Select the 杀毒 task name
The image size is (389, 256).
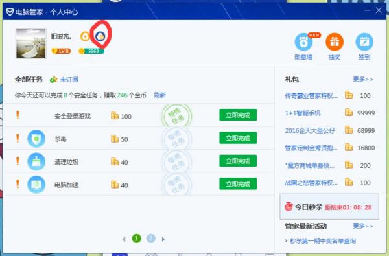tap(60, 139)
